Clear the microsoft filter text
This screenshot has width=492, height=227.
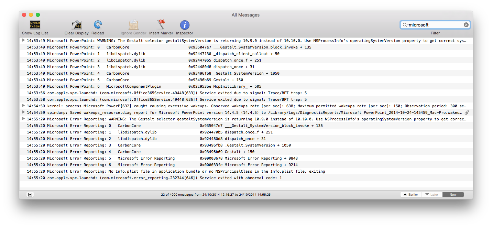[x=466, y=25]
